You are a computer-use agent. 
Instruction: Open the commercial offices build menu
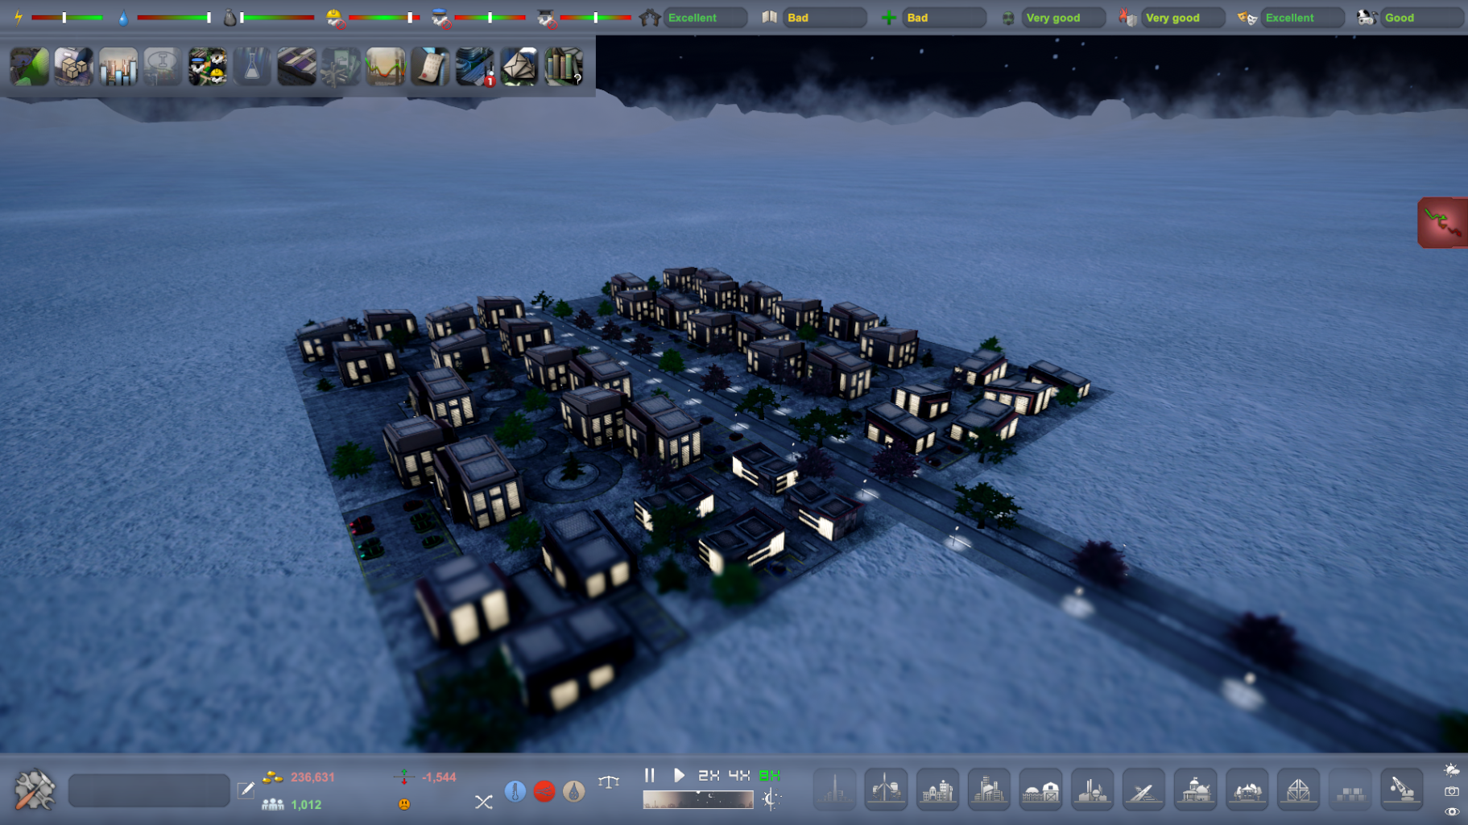989,790
